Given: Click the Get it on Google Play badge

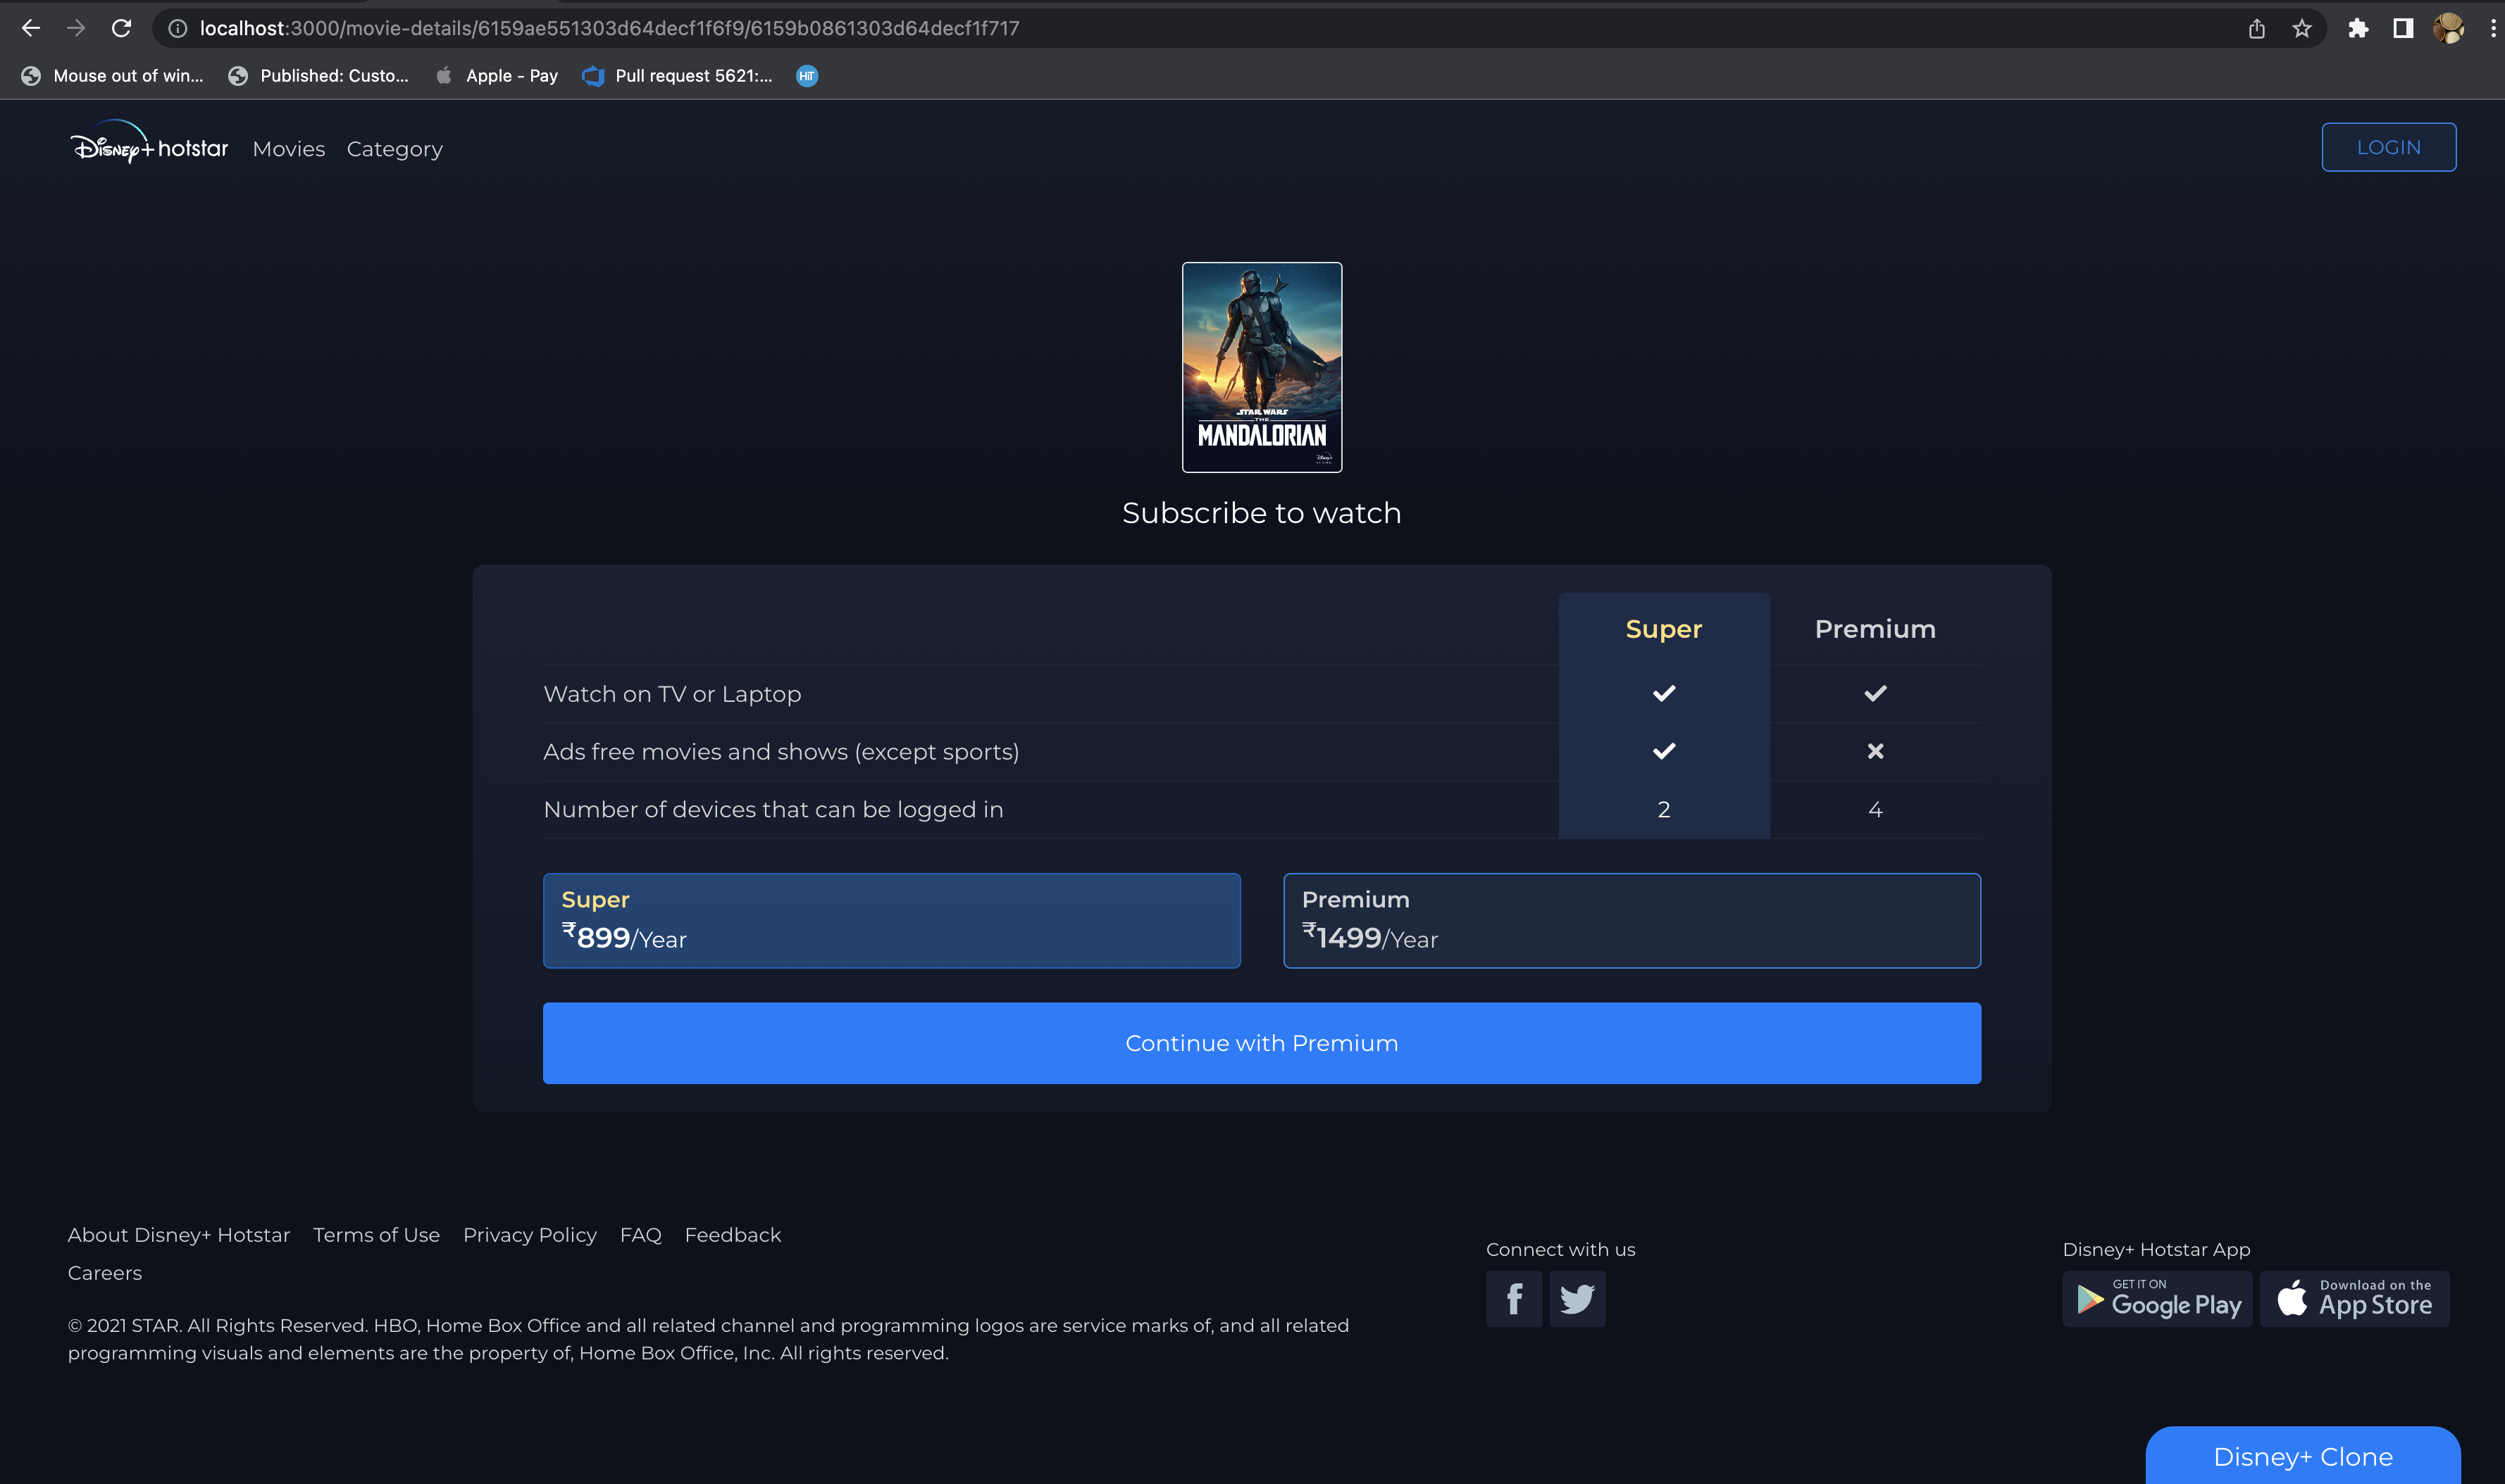Looking at the screenshot, I should click(2157, 1298).
